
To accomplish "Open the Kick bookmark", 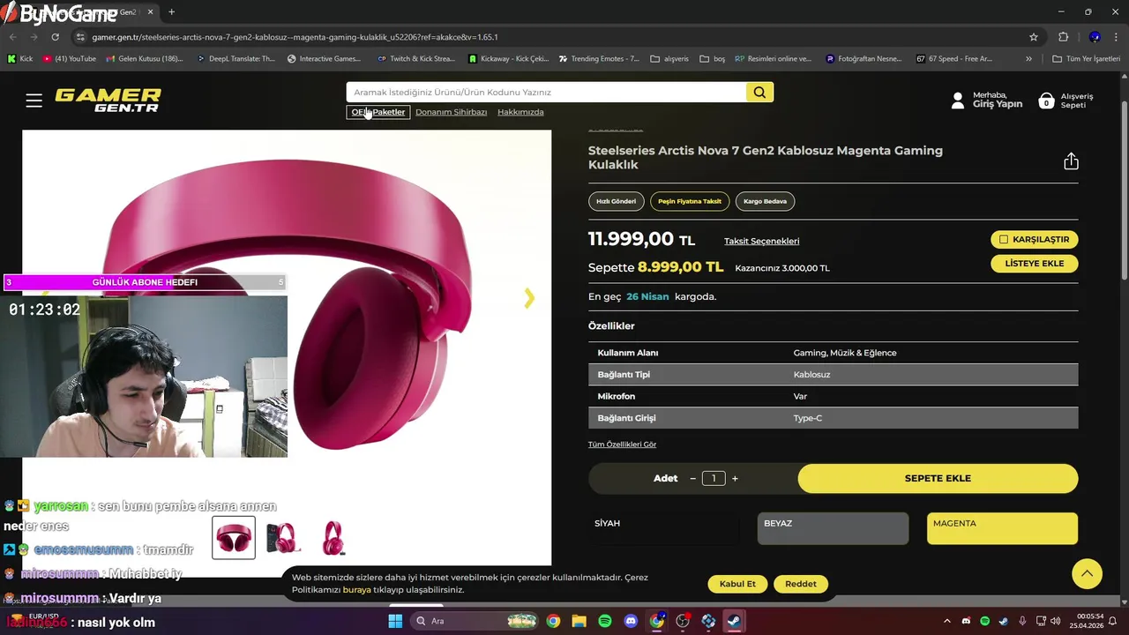I will 19,59.
